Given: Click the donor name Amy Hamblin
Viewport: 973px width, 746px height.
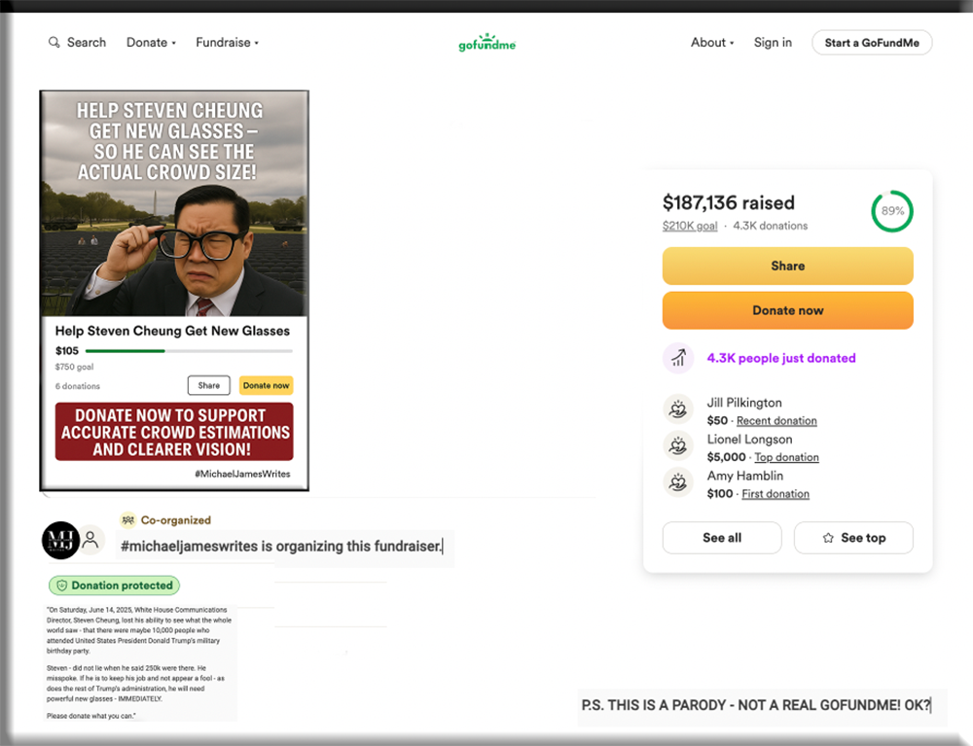Looking at the screenshot, I should point(744,476).
